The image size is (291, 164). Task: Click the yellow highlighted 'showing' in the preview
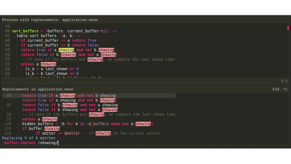(x=66, y=50)
